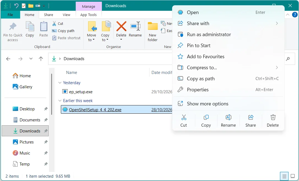This screenshot has height=181, width=299.
Task: Collapse the Yesterday group
Action: pyautogui.click(x=60, y=83)
